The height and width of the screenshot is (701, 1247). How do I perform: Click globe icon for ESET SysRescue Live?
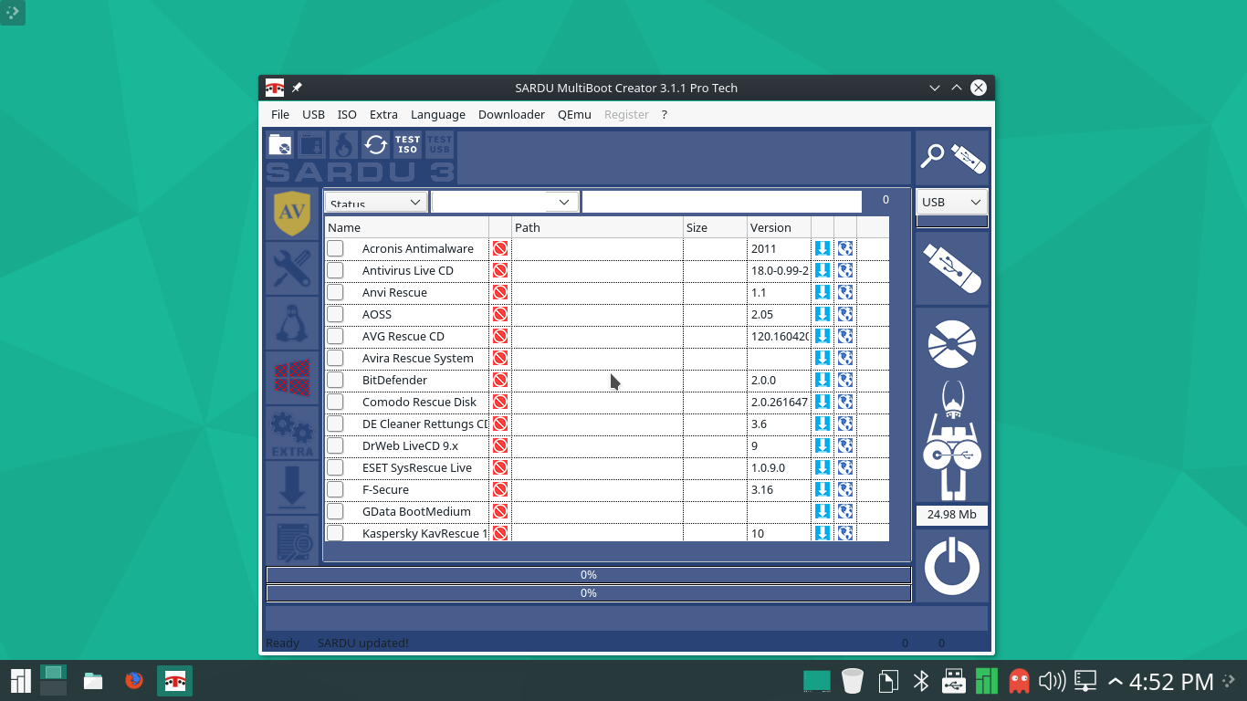(x=845, y=467)
